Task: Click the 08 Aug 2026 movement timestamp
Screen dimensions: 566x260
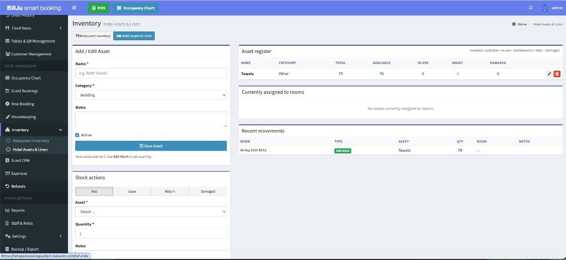Action: [253, 150]
